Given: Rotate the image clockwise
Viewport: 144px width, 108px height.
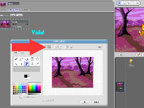Looking at the screenshot, I should 60,47.
